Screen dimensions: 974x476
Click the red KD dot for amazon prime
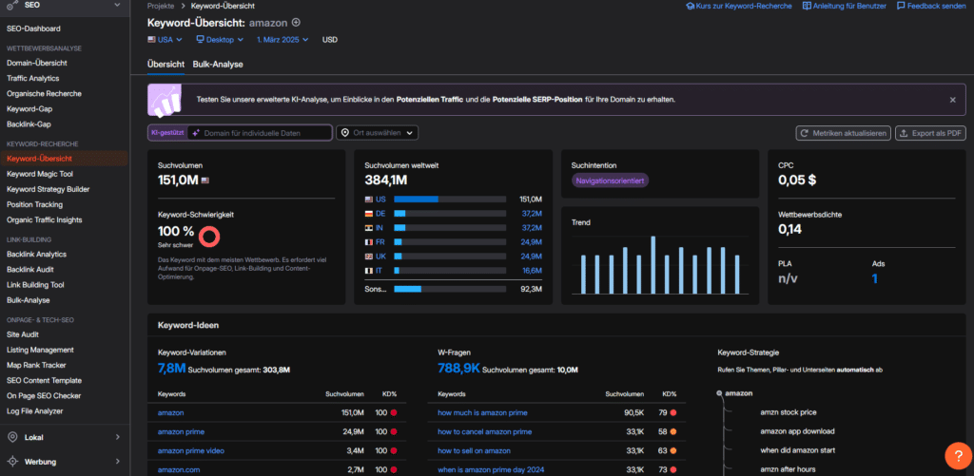[394, 432]
